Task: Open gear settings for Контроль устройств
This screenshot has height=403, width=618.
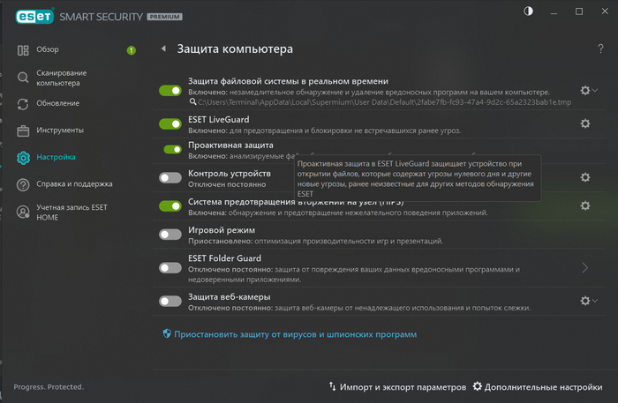Action: pyautogui.click(x=584, y=178)
